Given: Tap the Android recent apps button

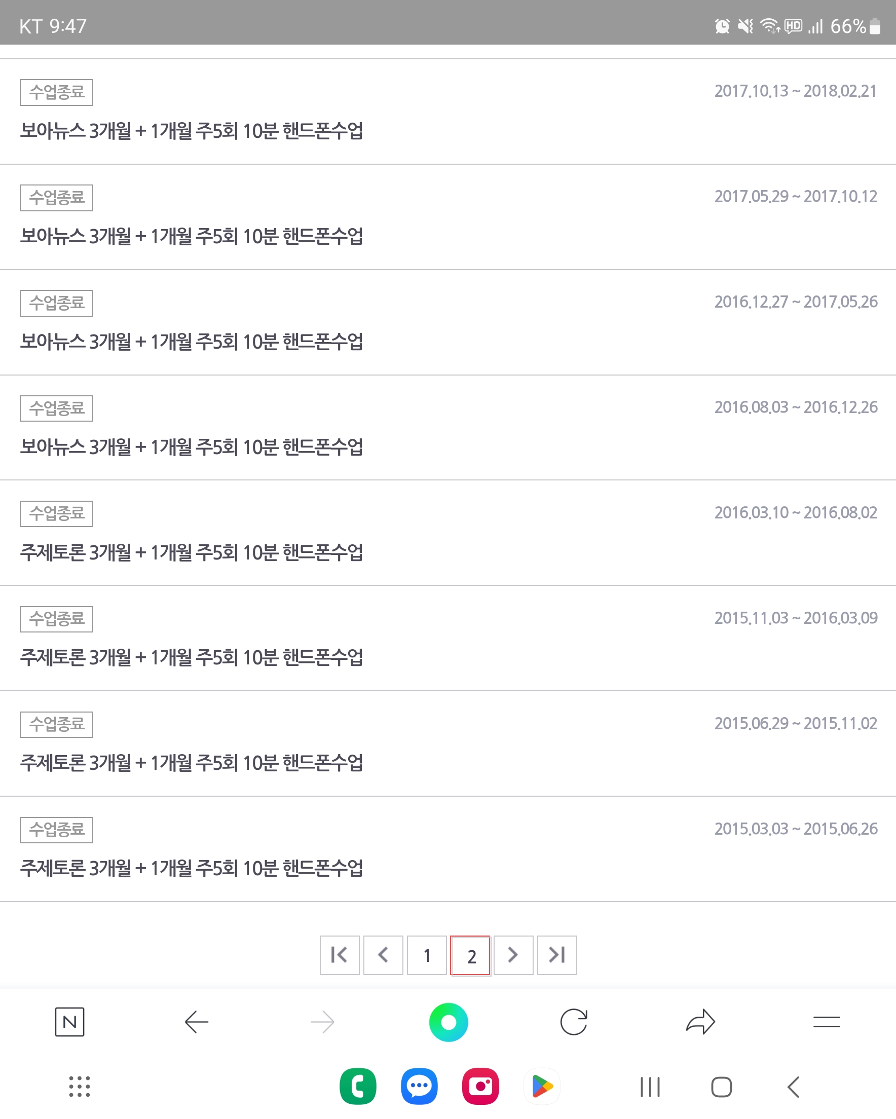Looking at the screenshot, I should click(650, 1087).
